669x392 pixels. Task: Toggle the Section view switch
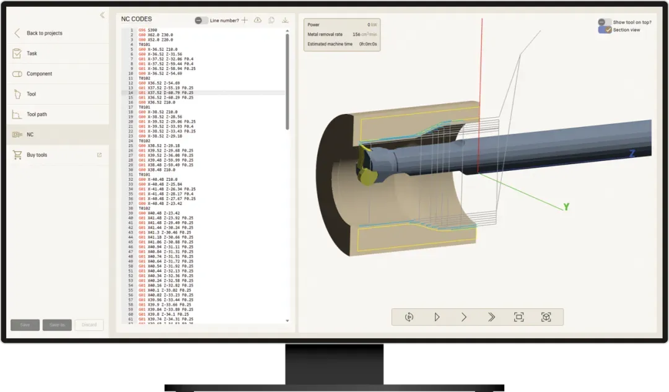pos(605,30)
